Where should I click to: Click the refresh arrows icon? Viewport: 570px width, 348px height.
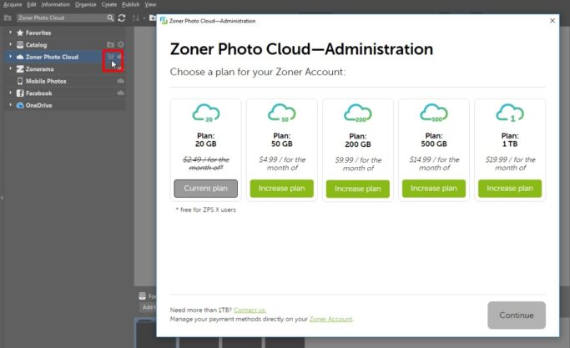click(122, 18)
